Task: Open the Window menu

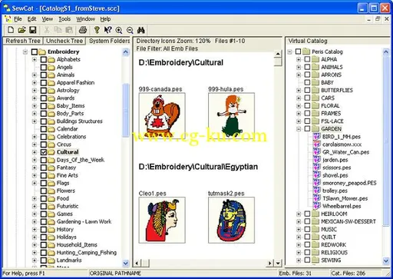Action: 85,19
